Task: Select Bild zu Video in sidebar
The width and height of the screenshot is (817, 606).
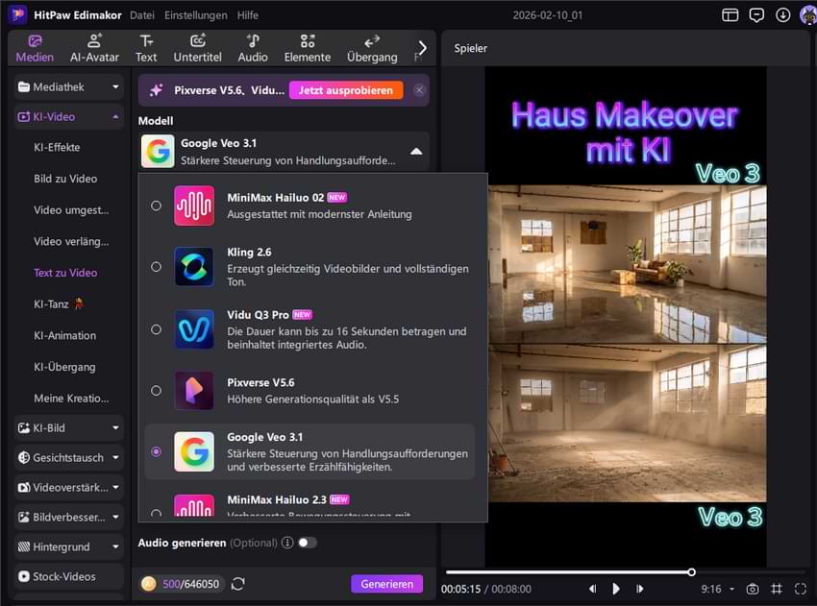Action: click(65, 179)
